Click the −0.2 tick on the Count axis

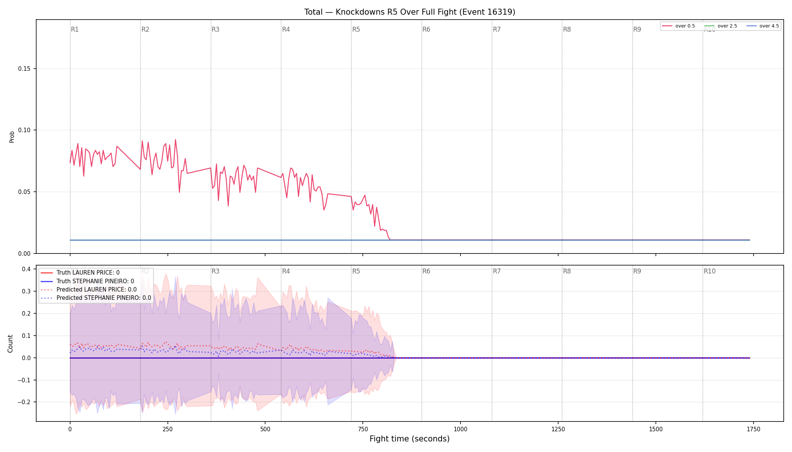(24, 402)
